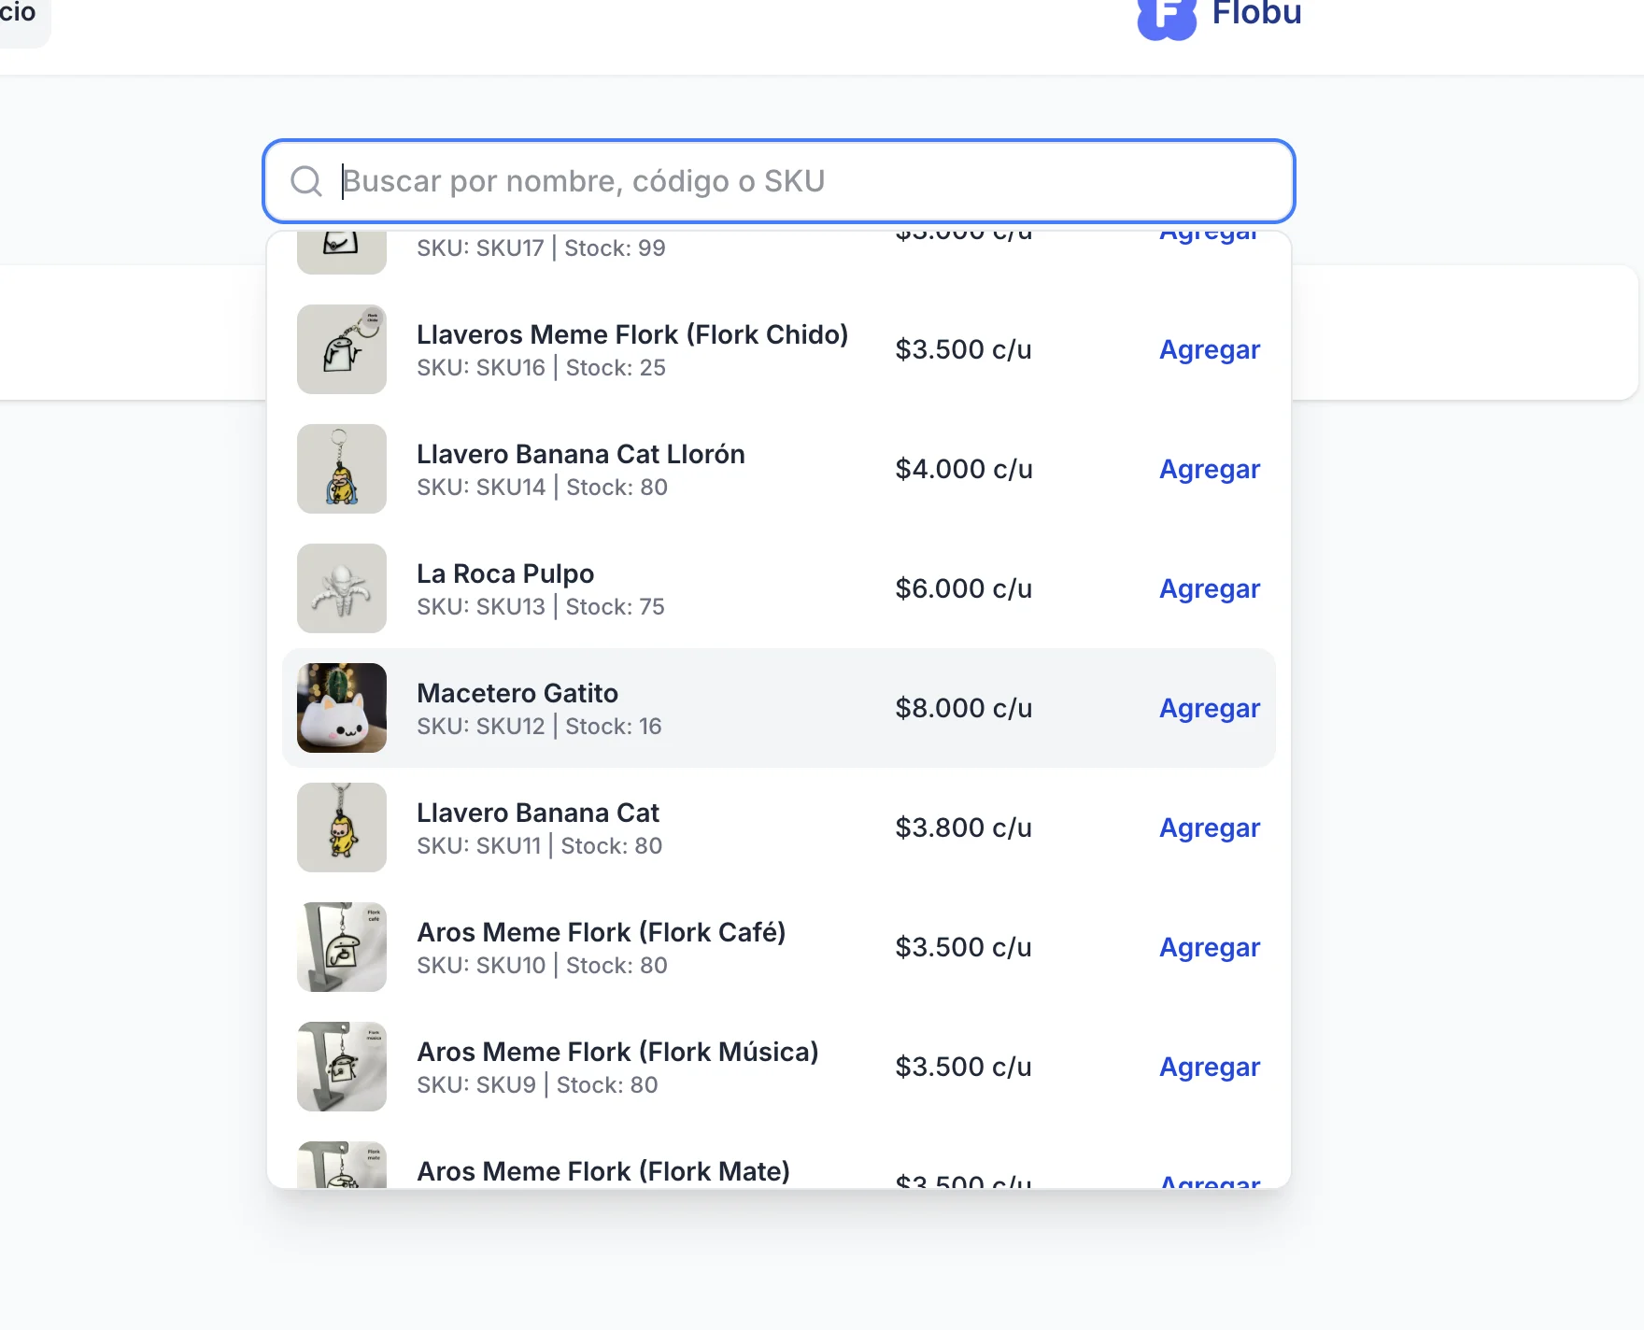Focus the product search input field
This screenshot has height=1330, width=1644.
click(x=803, y=181)
